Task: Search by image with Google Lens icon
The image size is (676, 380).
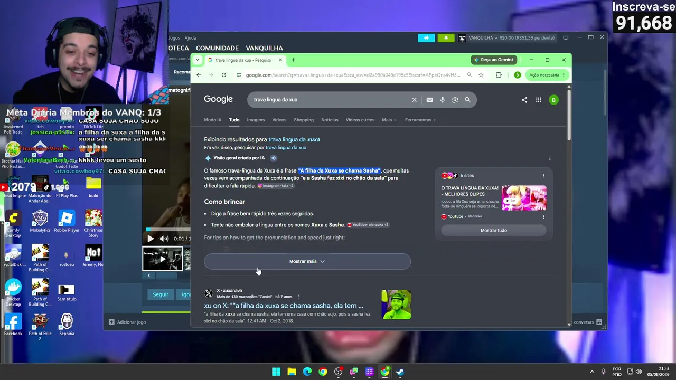Action: click(x=455, y=100)
